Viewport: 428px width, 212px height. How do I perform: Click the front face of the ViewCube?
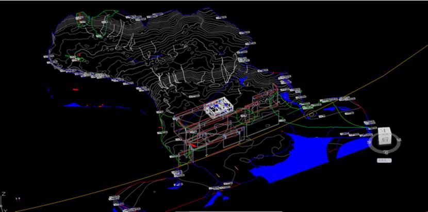(x=385, y=139)
